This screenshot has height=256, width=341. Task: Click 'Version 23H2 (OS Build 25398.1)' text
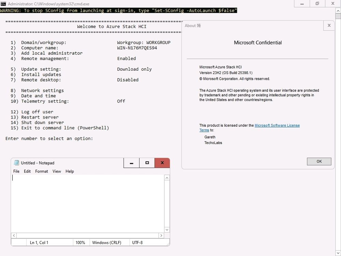(x=226, y=73)
